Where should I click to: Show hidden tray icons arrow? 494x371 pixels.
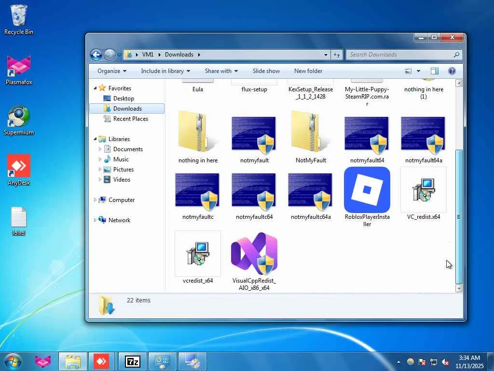point(398,362)
